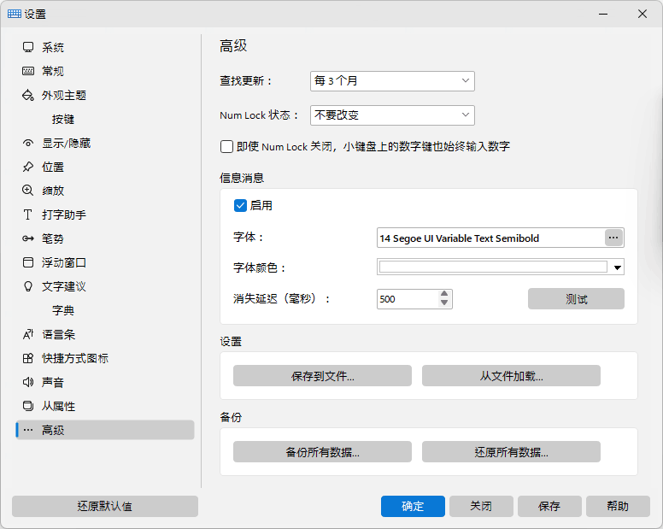Click the 缩放 magnifier icon

pos(28,191)
